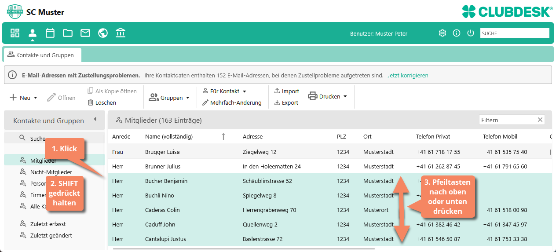Click Musterort in Caderas Colin row

tap(376, 210)
